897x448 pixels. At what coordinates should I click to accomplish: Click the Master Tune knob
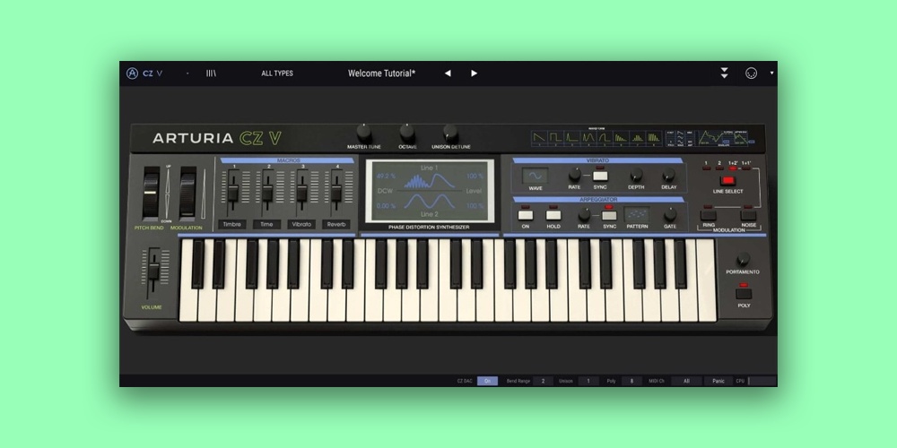click(364, 132)
